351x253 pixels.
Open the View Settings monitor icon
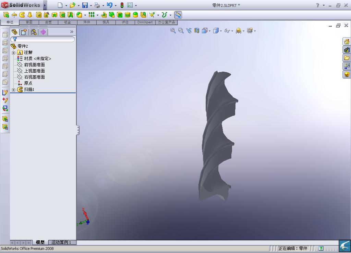pyautogui.click(x=250, y=31)
